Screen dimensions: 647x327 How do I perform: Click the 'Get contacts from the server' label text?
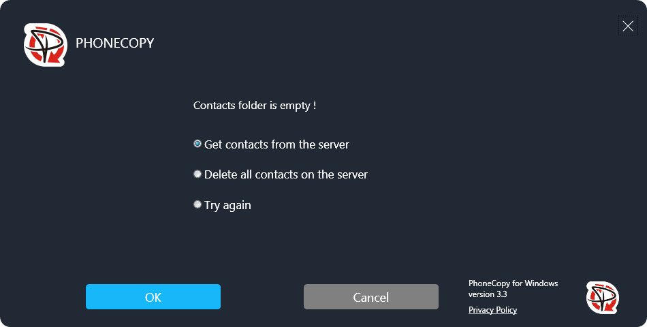(x=277, y=144)
